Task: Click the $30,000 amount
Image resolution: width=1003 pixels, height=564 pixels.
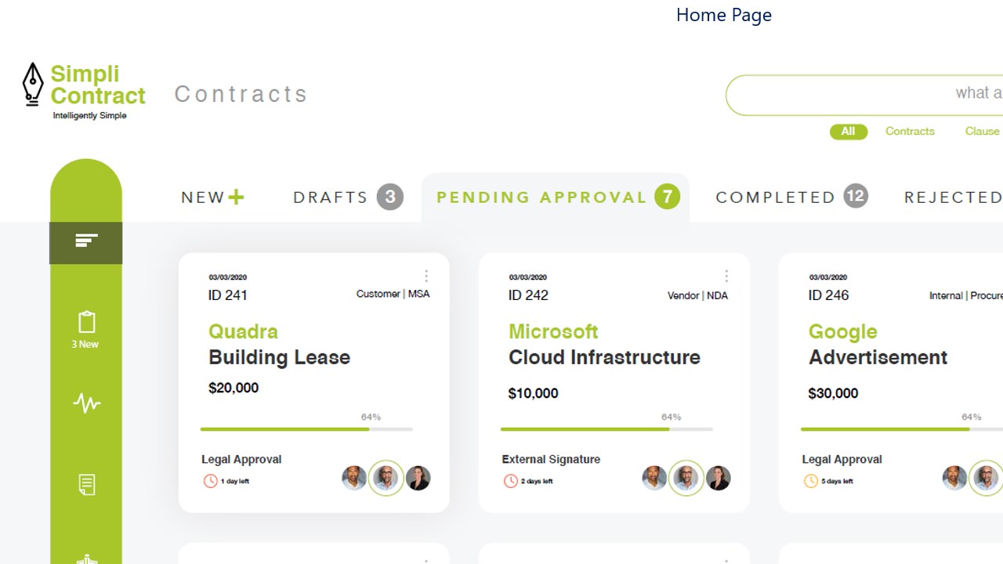Action: pos(834,393)
